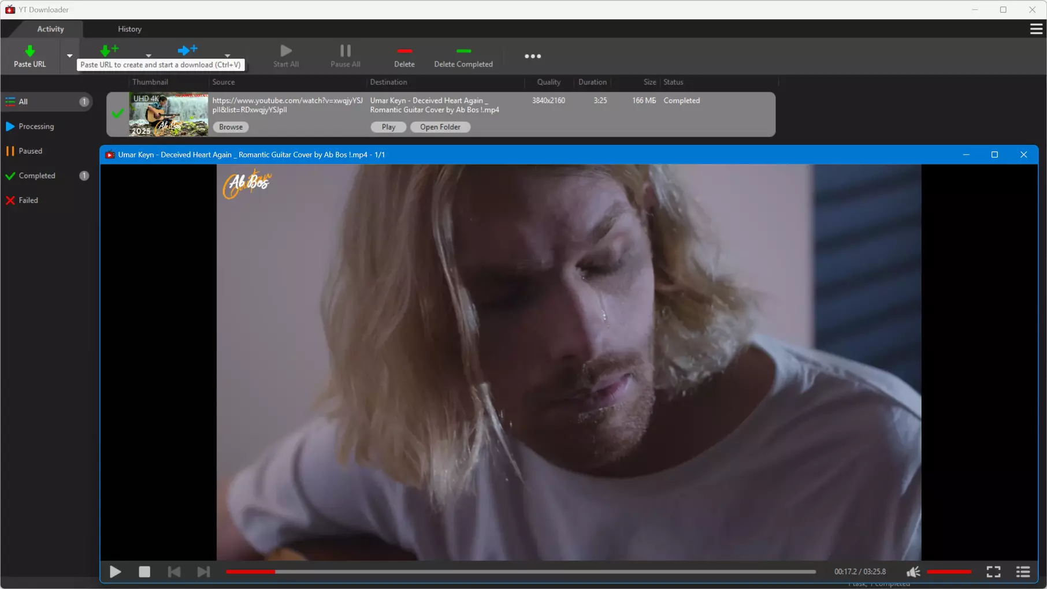The image size is (1047, 589).
Task: Click the Status column header
Action: [x=673, y=82]
